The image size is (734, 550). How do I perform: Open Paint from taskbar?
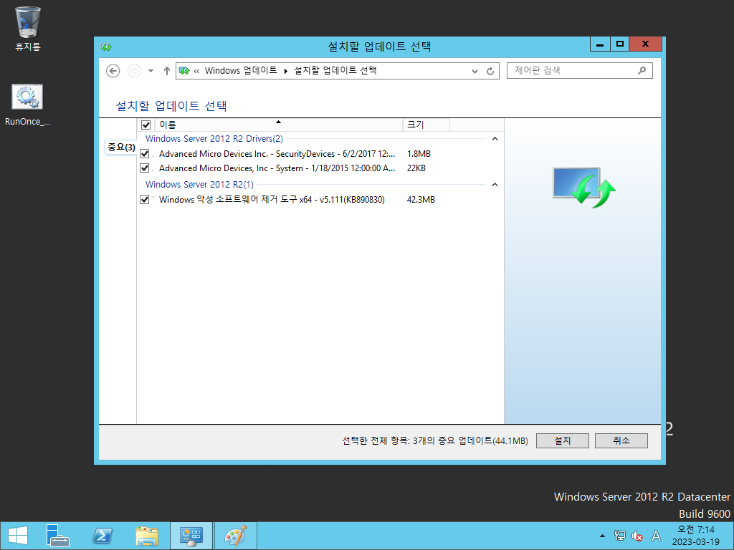pos(235,536)
